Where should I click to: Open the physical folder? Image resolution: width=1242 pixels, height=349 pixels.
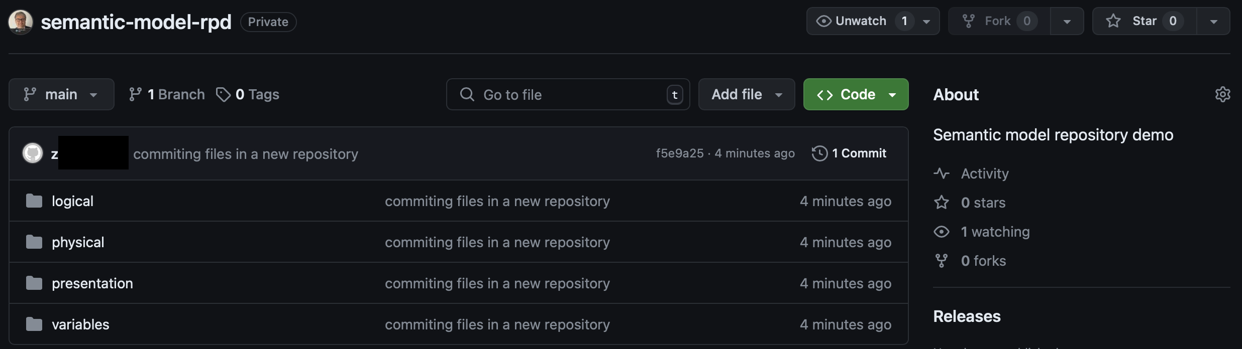(x=78, y=242)
